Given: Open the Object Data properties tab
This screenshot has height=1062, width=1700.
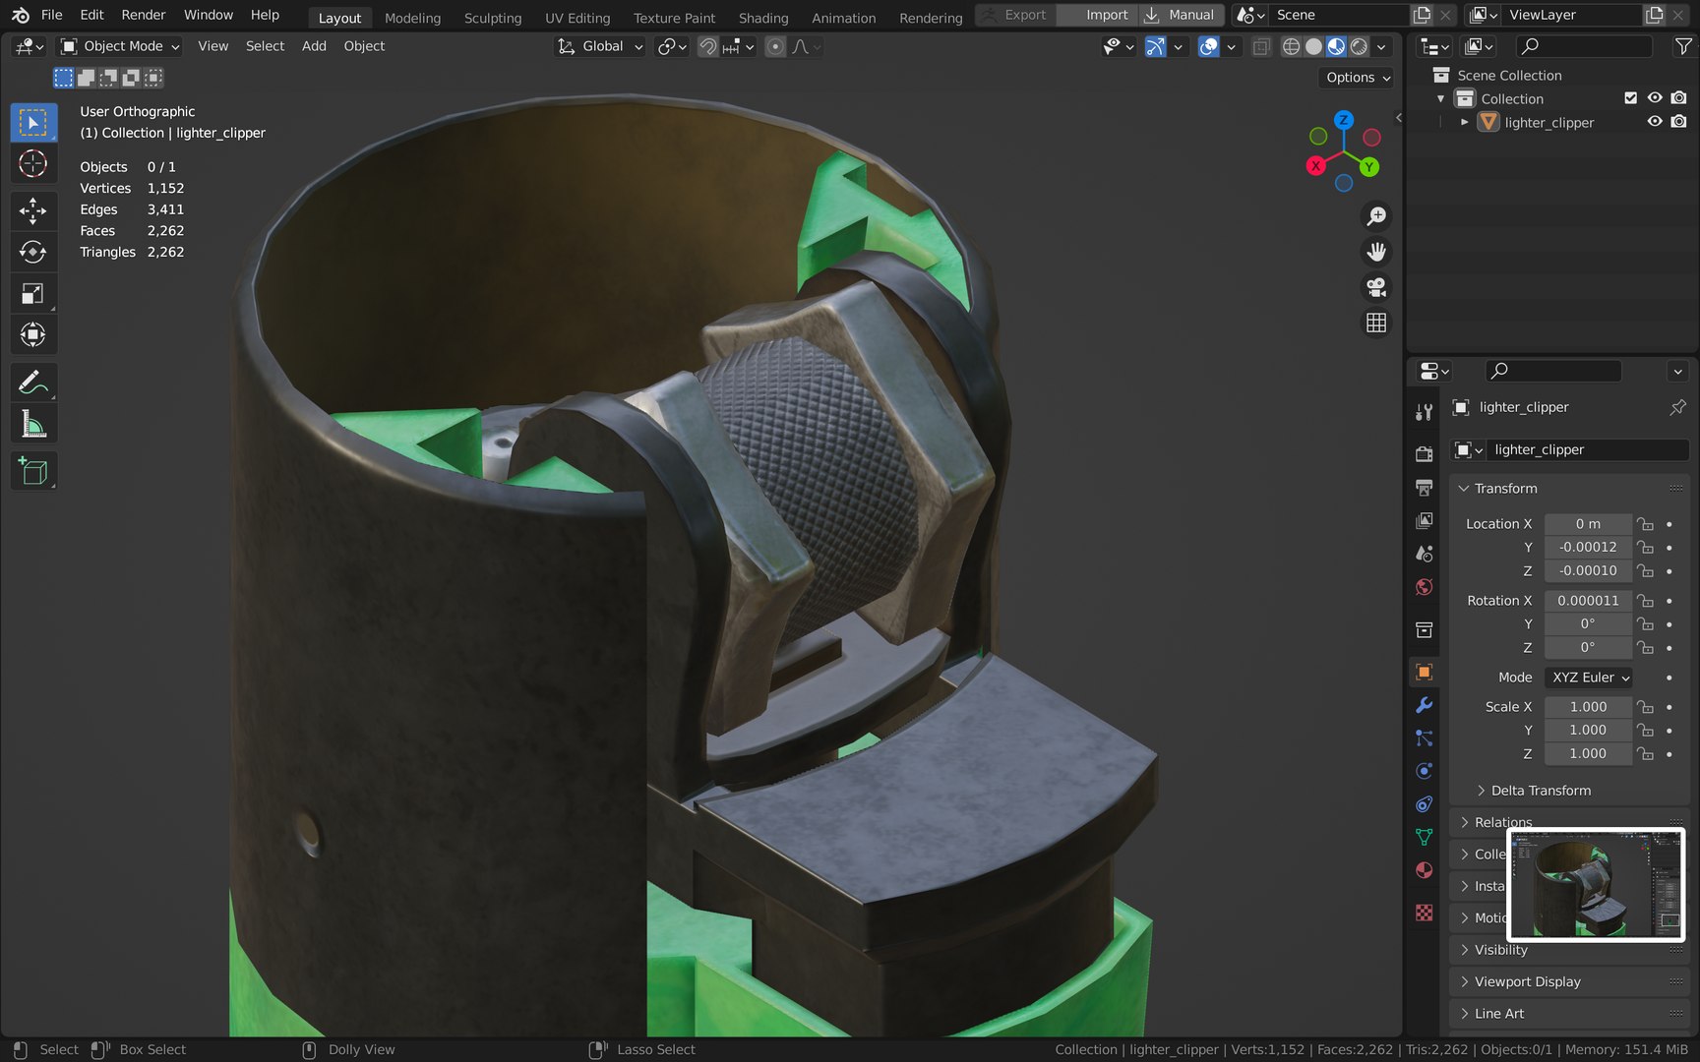Looking at the screenshot, I should tap(1424, 837).
